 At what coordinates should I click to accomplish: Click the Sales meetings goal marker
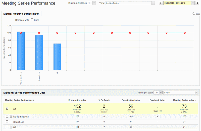pyautogui.click(x=21, y=33)
